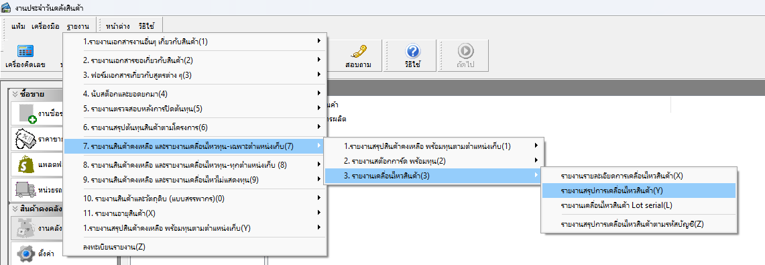Click submenu arrow of 2. รายงานสต๊อกการ์ด พร้อมทุน(2)

point(536,160)
